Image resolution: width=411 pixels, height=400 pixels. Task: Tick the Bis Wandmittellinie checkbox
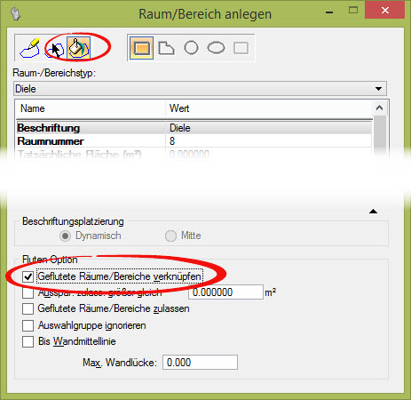coord(28,341)
